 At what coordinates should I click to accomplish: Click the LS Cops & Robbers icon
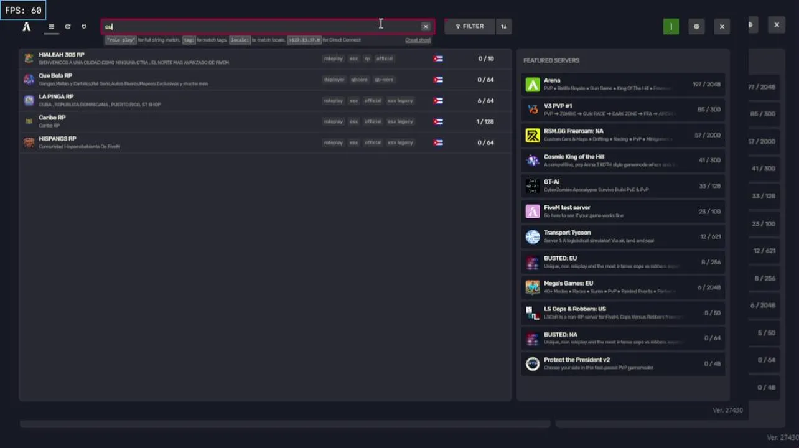click(533, 312)
